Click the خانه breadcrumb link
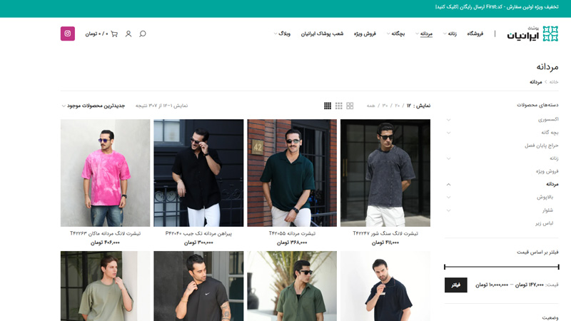571x321 pixels. click(553, 82)
